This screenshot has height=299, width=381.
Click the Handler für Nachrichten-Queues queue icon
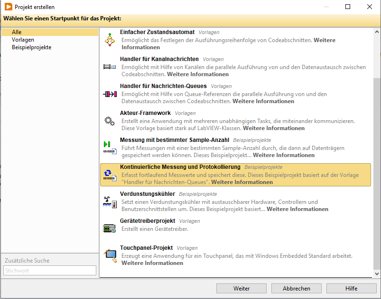[110, 94]
